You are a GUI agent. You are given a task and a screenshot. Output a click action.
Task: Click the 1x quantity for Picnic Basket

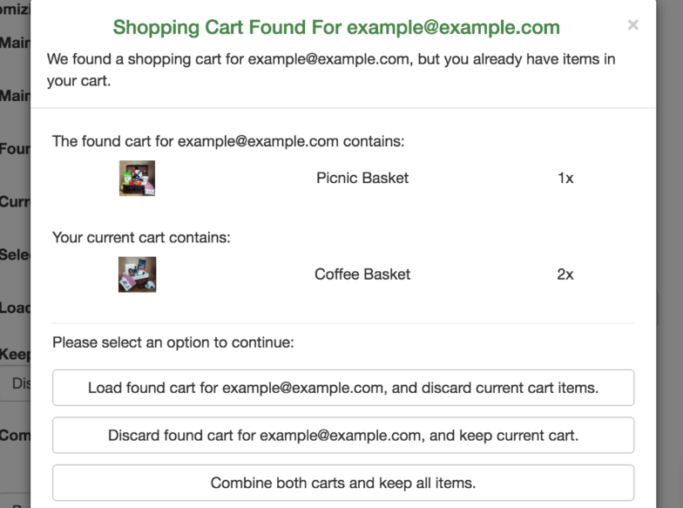tap(565, 179)
